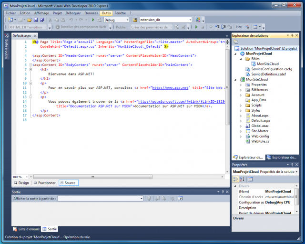
Task: Click the Properties icon in Solution Explorer toolbar
Action: [236, 42]
